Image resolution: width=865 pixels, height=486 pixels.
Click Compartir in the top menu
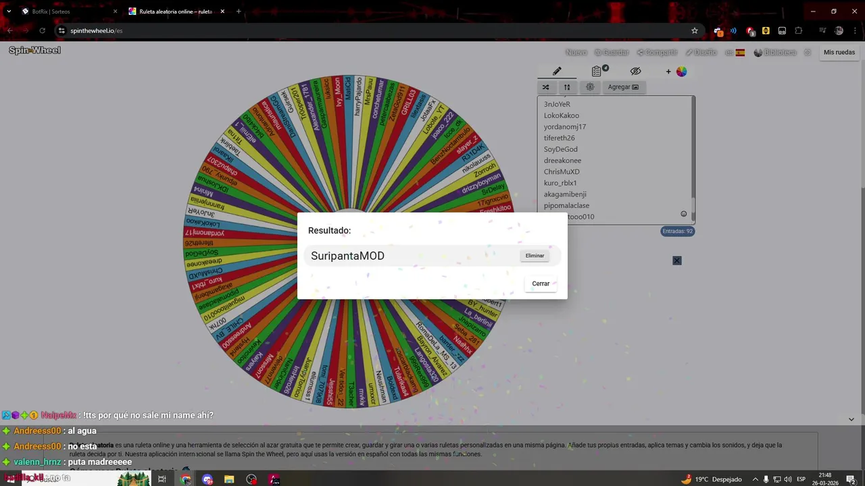[657, 52]
